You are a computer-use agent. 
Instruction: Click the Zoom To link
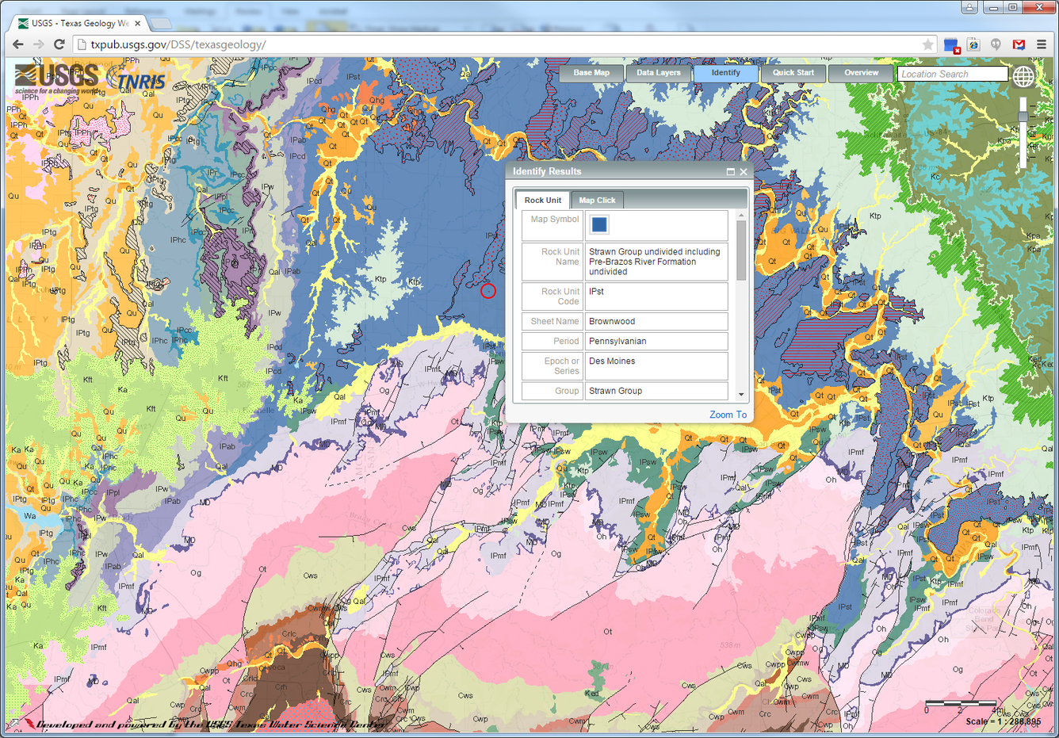point(728,415)
